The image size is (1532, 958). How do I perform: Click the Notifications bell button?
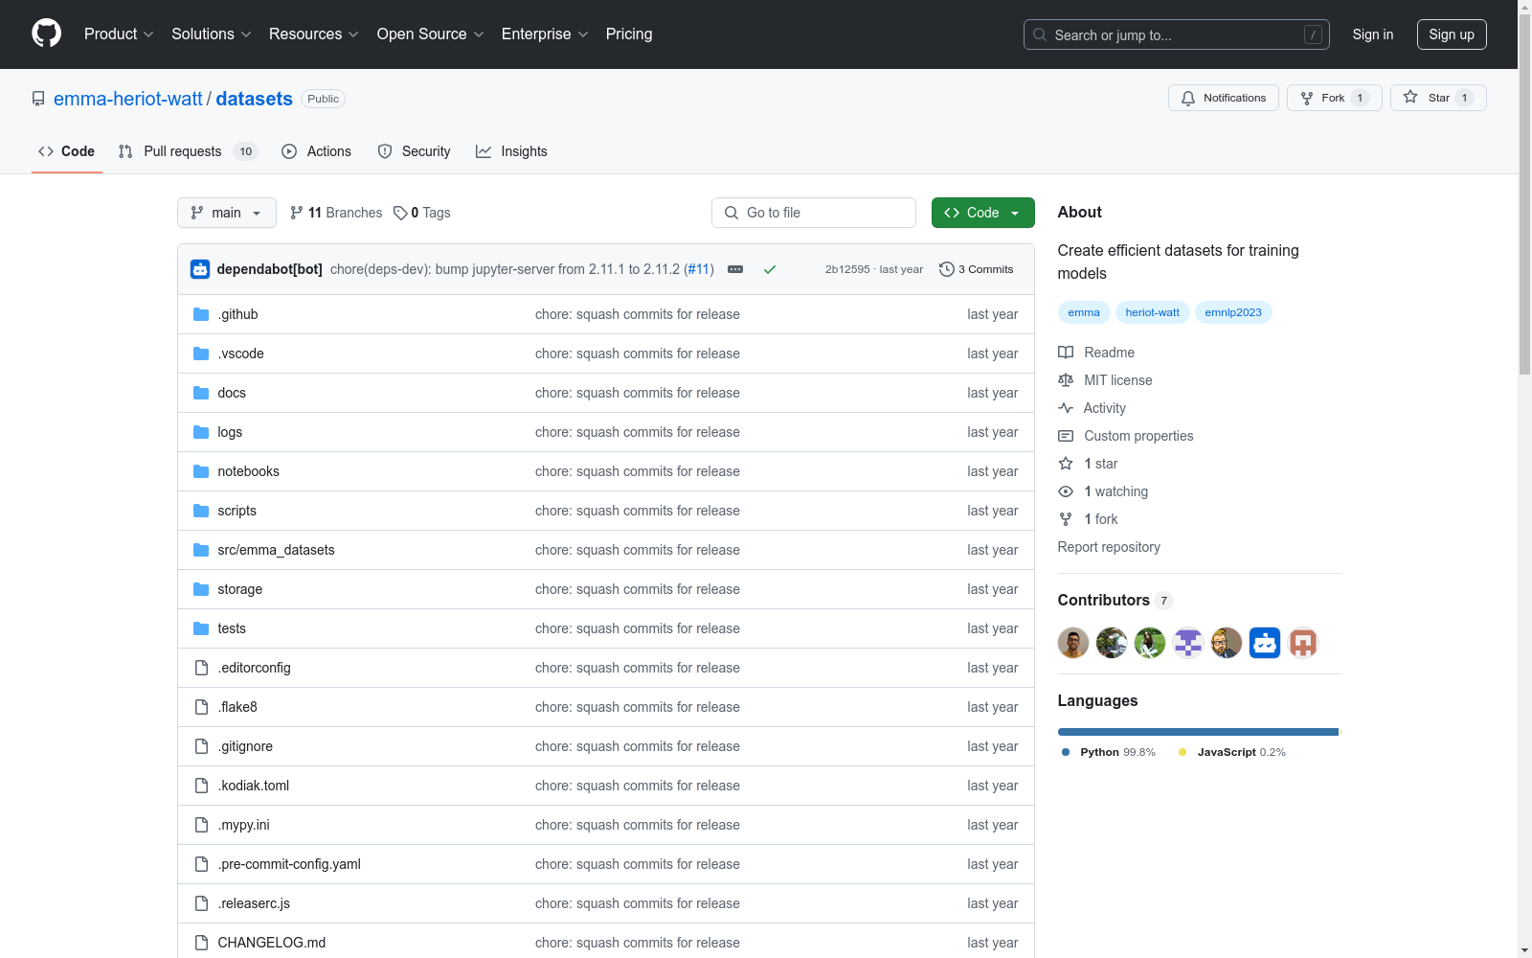[x=1224, y=98]
